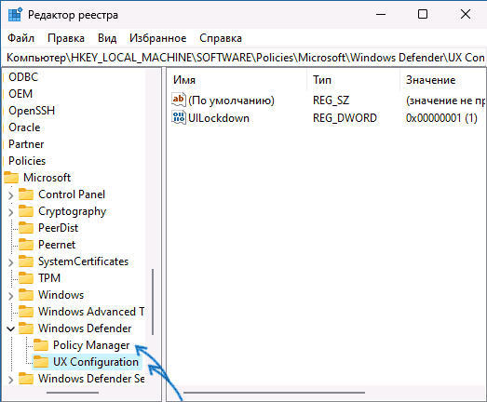Click the Policy Manager folder icon
This screenshot has height=402, width=487.
click(41, 345)
